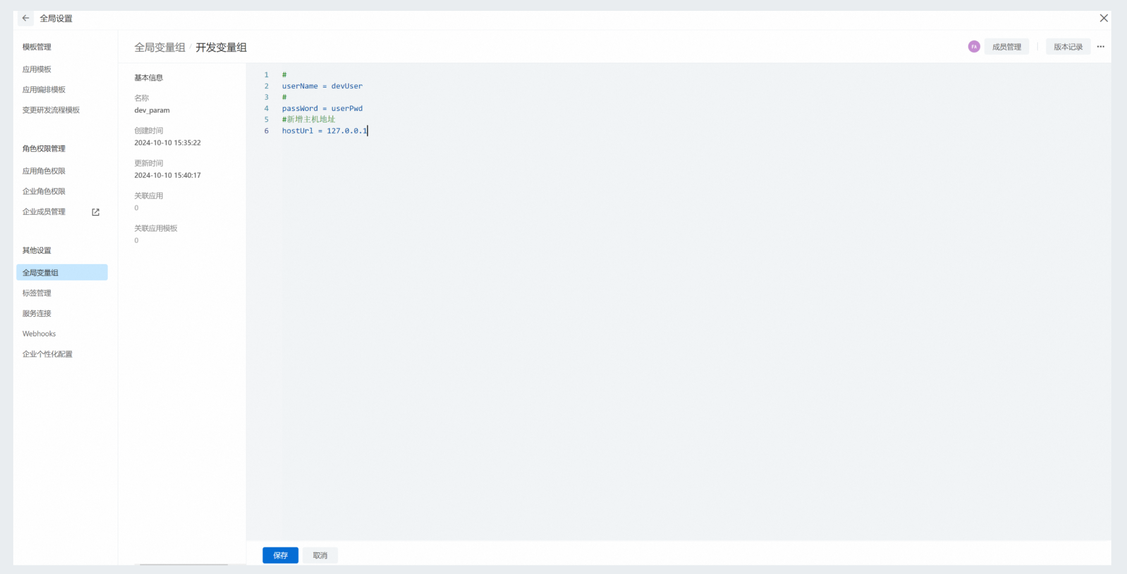The width and height of the screenshot is (1127, 574).
Task: Open 企业角色权限 in sidebar
Action: pyautogui.click(x=44, y=191)
